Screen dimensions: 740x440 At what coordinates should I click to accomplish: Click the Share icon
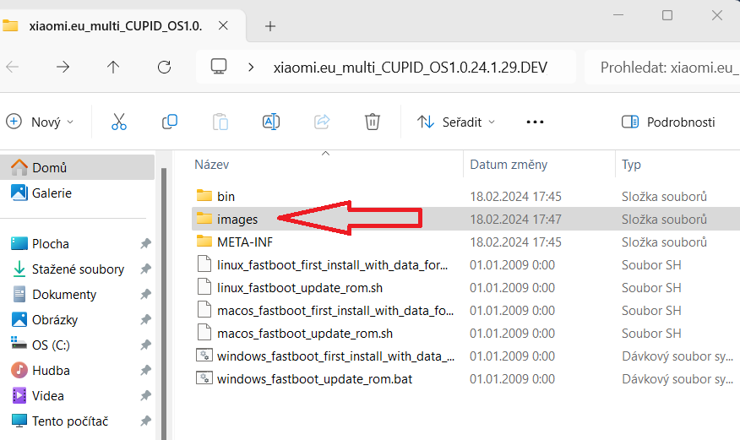[322, 122]
